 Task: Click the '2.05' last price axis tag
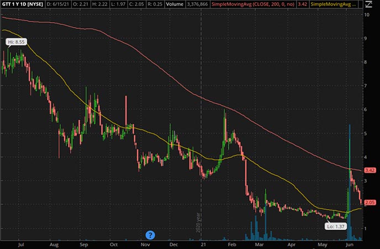tap(370, 203)
